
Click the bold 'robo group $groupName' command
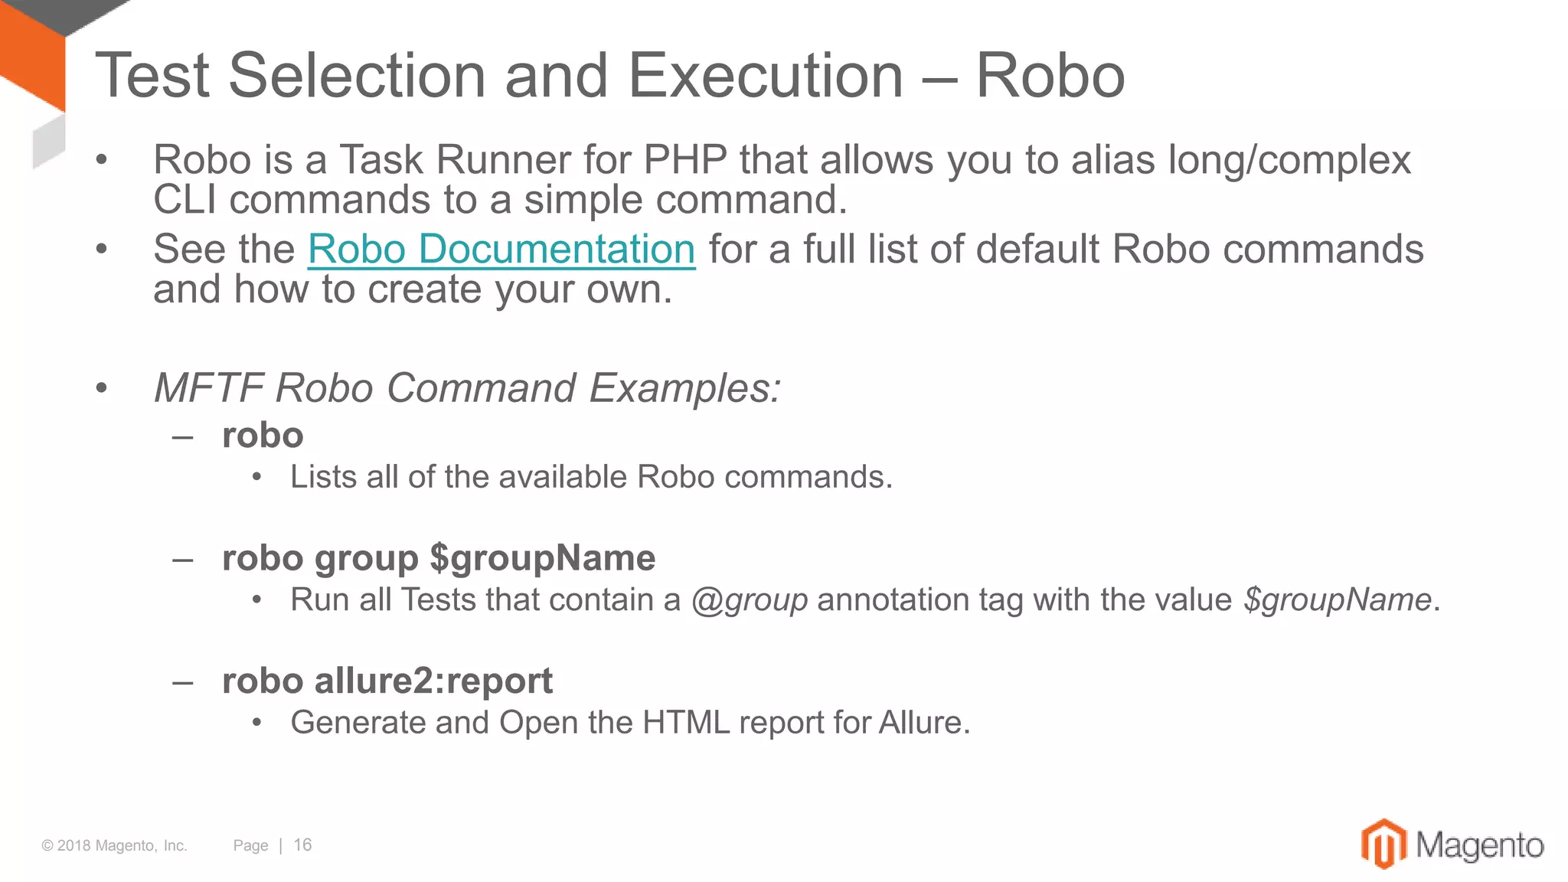coord(438,558)
